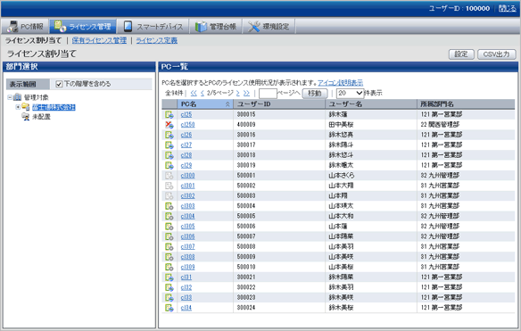This screenshot has width=521, height=331.
Task: Open the 環境設定 tab
Action: (269, 27)
